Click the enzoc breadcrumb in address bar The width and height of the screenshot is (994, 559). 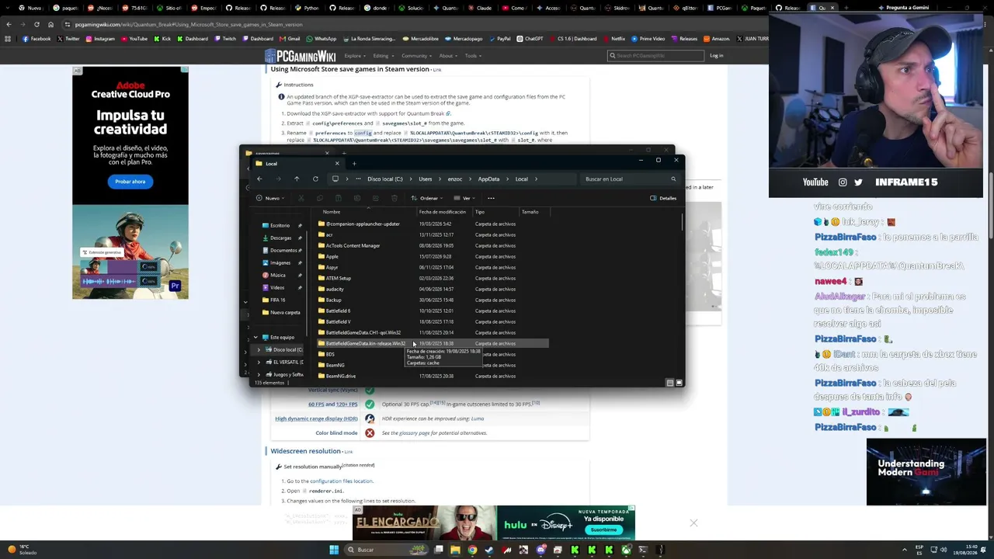[x=455, y=179]
